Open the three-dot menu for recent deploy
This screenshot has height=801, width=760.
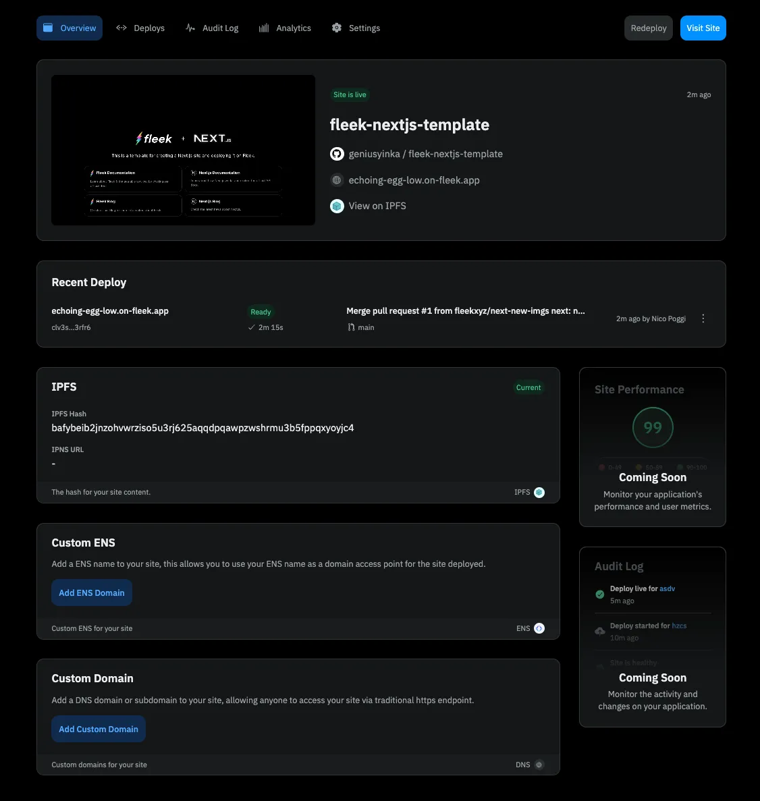pyautogui.click(x=703, y=319)
